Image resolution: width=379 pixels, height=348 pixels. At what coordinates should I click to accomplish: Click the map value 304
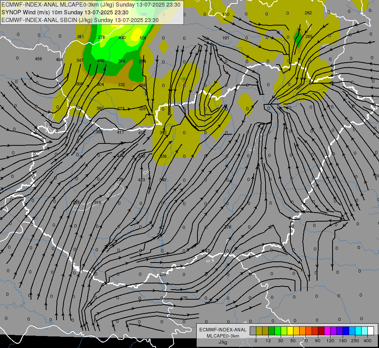[100, 84]
